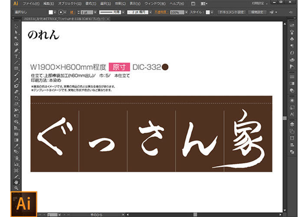Screen dimensions: 308x217
Task: Select the Pen tool
Action: pos(16,50)
